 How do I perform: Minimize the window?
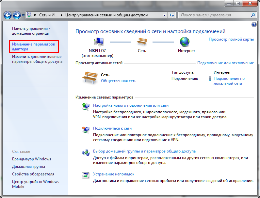point(229,3)
